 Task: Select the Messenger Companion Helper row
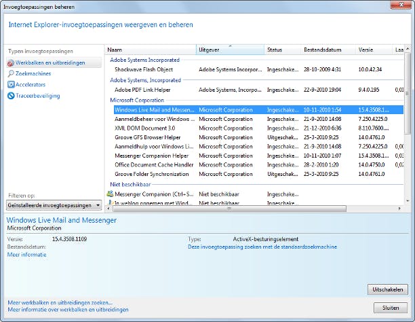258,156
